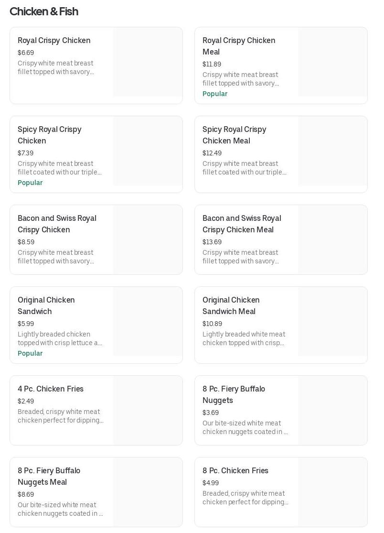Click image thumbnail of 4 Pc. Chicken Fries
Screen dimensions: 384x533
[x=148, y=410]
